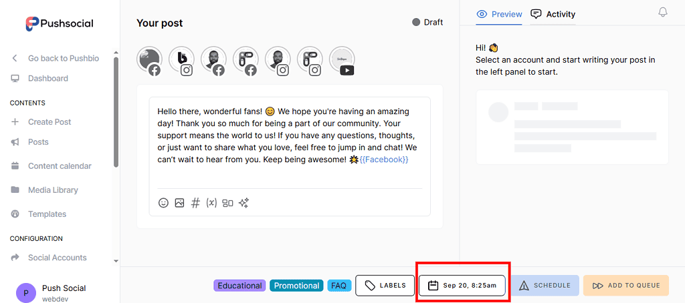
Task: Insert a variable with the (x) icon
Action: click(211, 203)
